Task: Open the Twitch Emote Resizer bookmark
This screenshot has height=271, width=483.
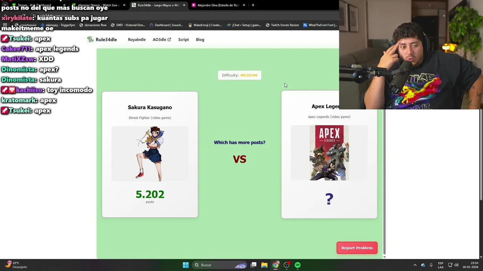Action: tap(282, 25)
